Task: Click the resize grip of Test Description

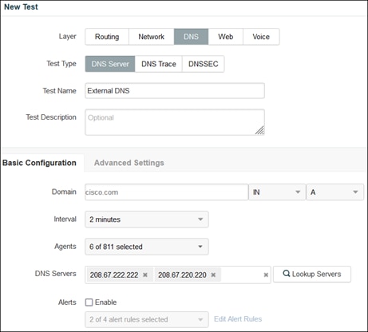Action: coord(259,130)
